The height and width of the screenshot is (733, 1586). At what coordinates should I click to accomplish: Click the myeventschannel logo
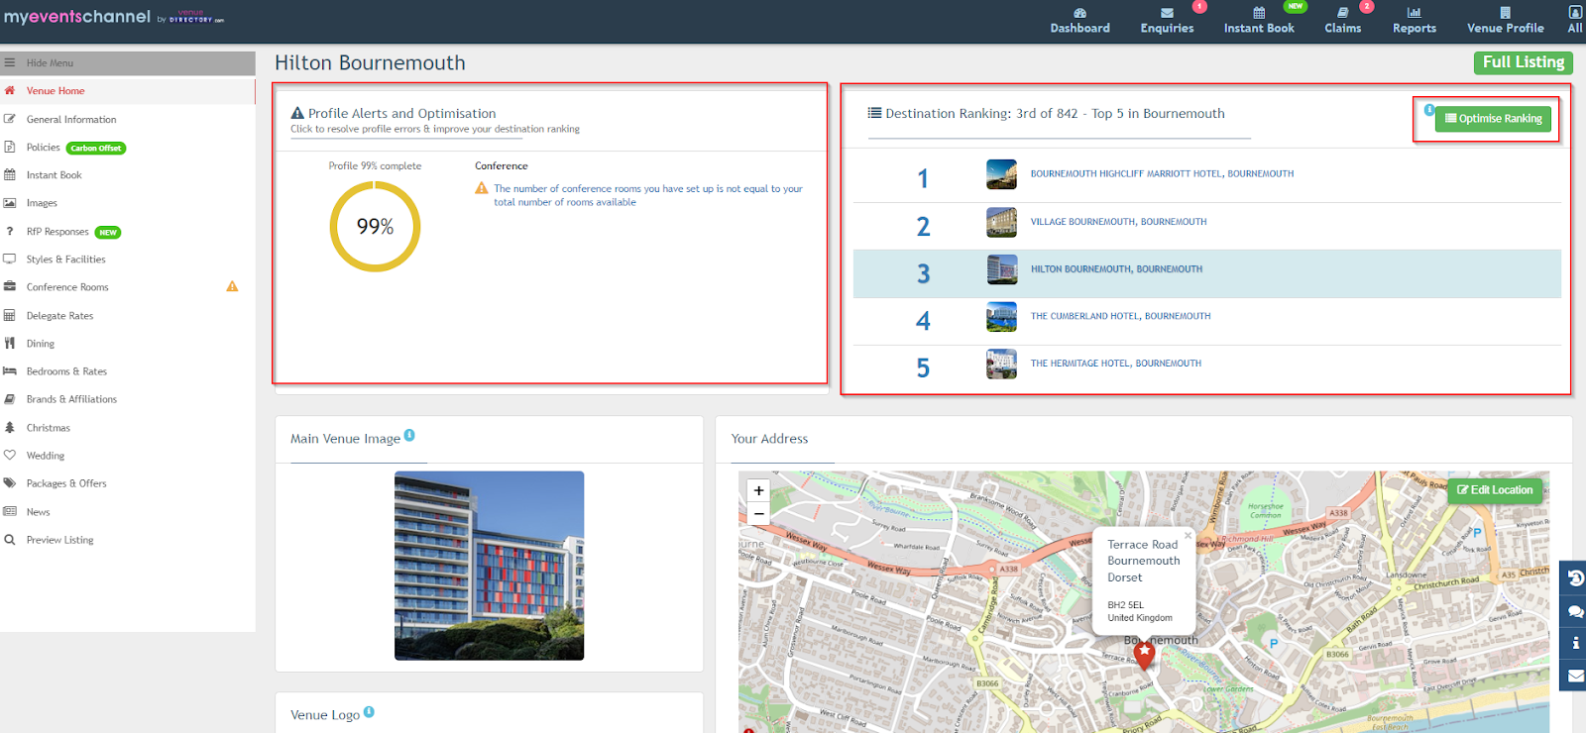[x=113, y=17]
